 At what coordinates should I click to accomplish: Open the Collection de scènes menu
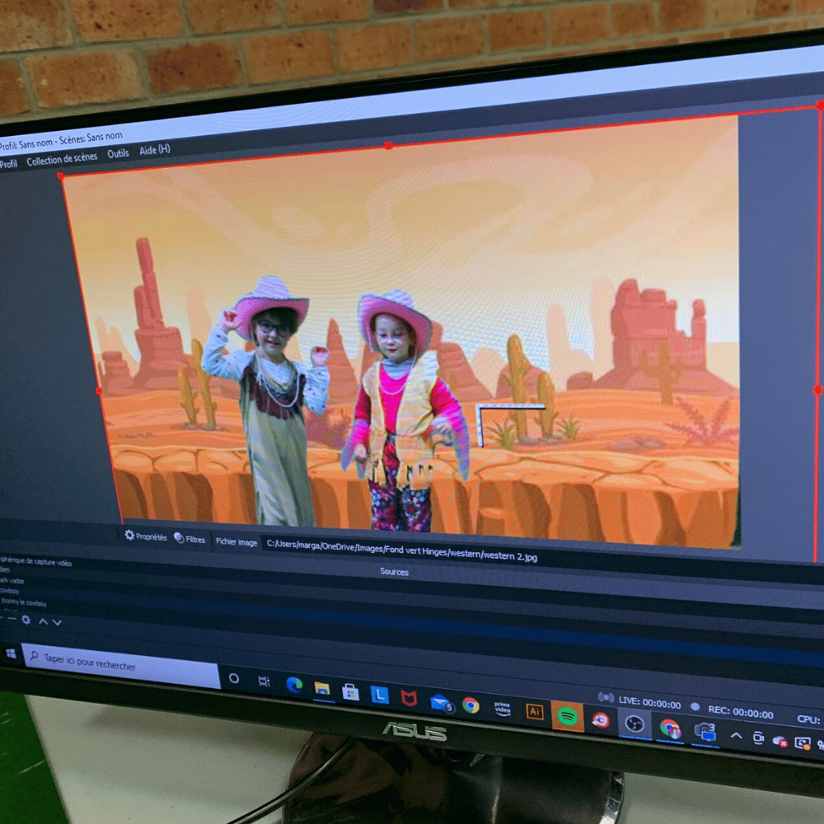(x=61, y=159)
